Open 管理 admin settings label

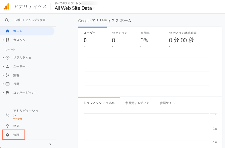pyautogui.click(x=16, y=135)
